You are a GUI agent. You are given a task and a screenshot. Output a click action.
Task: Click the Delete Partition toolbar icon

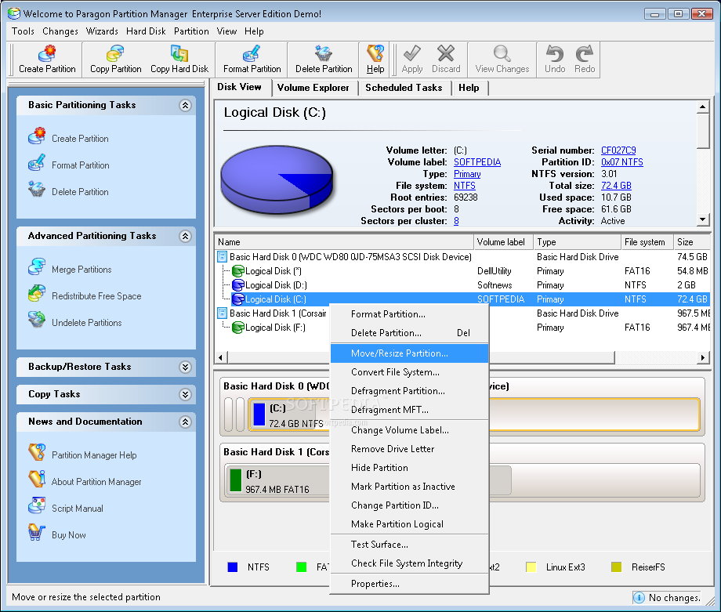(323, 53)
